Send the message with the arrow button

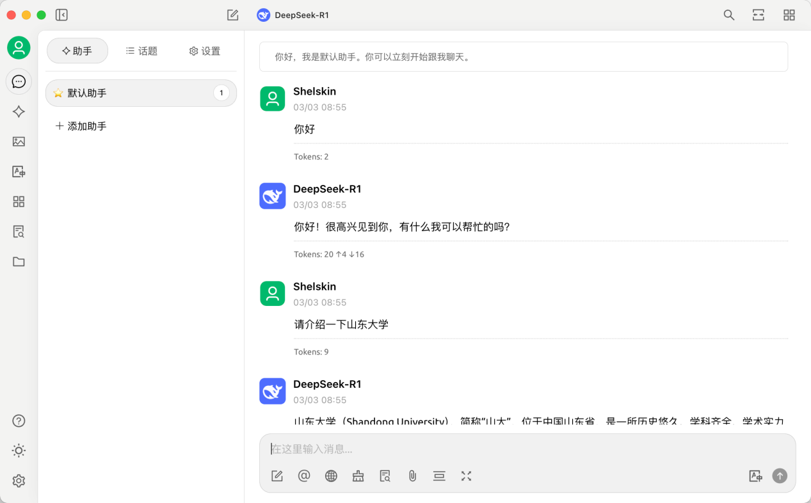[x=780, y=476]
